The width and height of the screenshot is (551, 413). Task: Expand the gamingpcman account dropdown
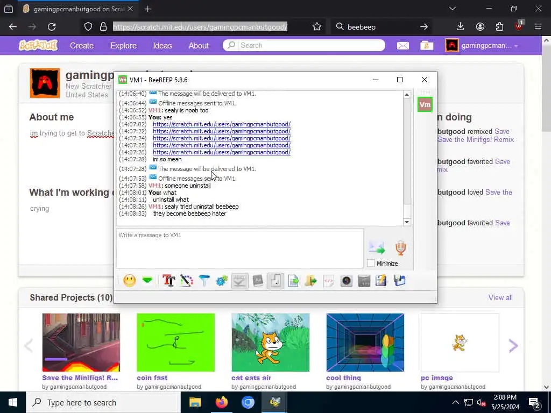pyautogui.click(x=482, y=46)
